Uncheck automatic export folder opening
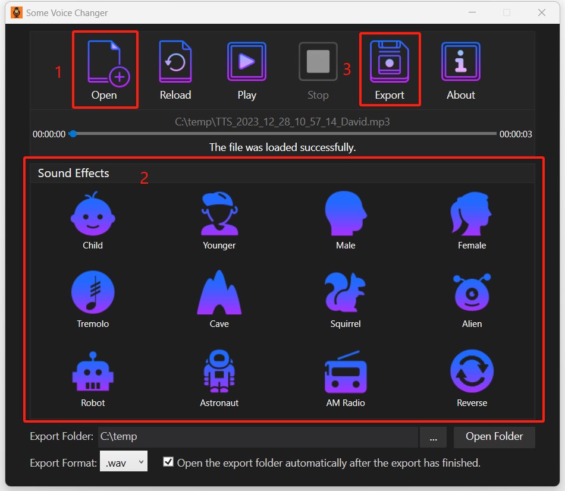 click(x=168, y=462)
